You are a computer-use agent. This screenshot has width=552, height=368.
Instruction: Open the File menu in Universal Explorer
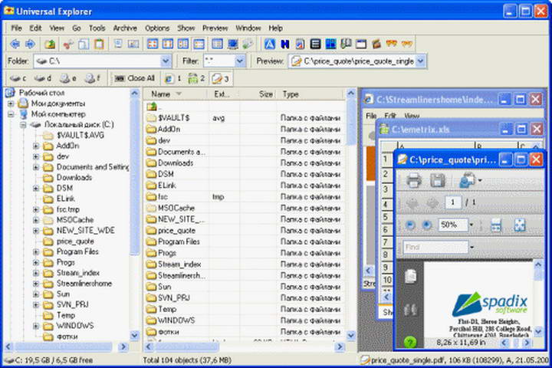[x=16, y=28]
